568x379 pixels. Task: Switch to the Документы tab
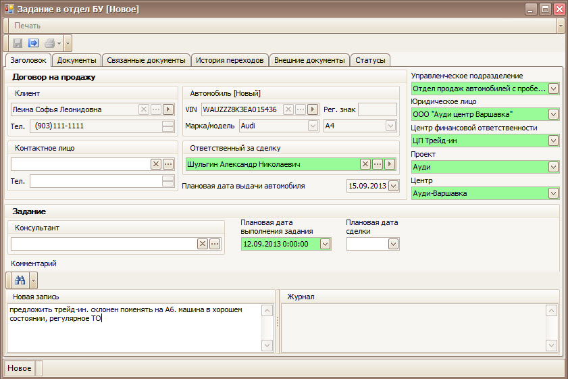[77, 60]
